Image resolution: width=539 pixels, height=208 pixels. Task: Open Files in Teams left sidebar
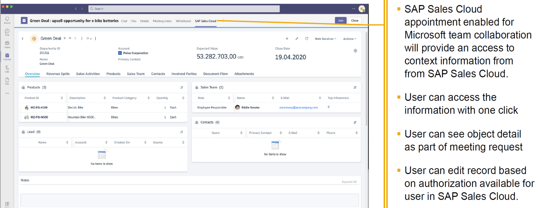pos(7,81)
